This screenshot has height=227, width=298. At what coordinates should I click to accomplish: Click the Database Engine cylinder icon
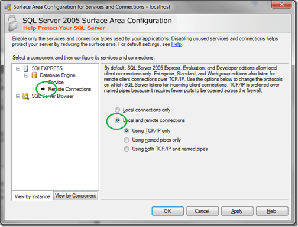point(34,75)
